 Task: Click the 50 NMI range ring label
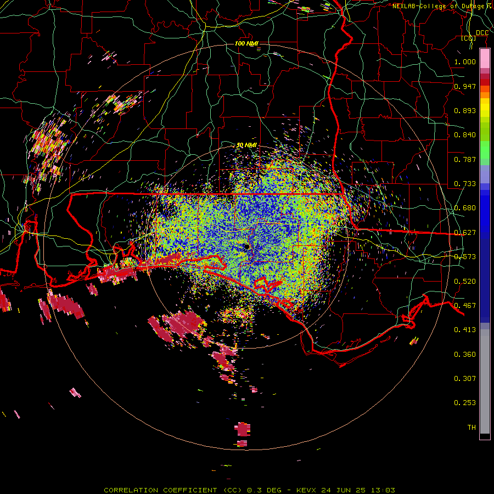point(246,145)
